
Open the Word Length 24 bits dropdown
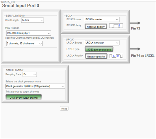[x=32, y=20]
